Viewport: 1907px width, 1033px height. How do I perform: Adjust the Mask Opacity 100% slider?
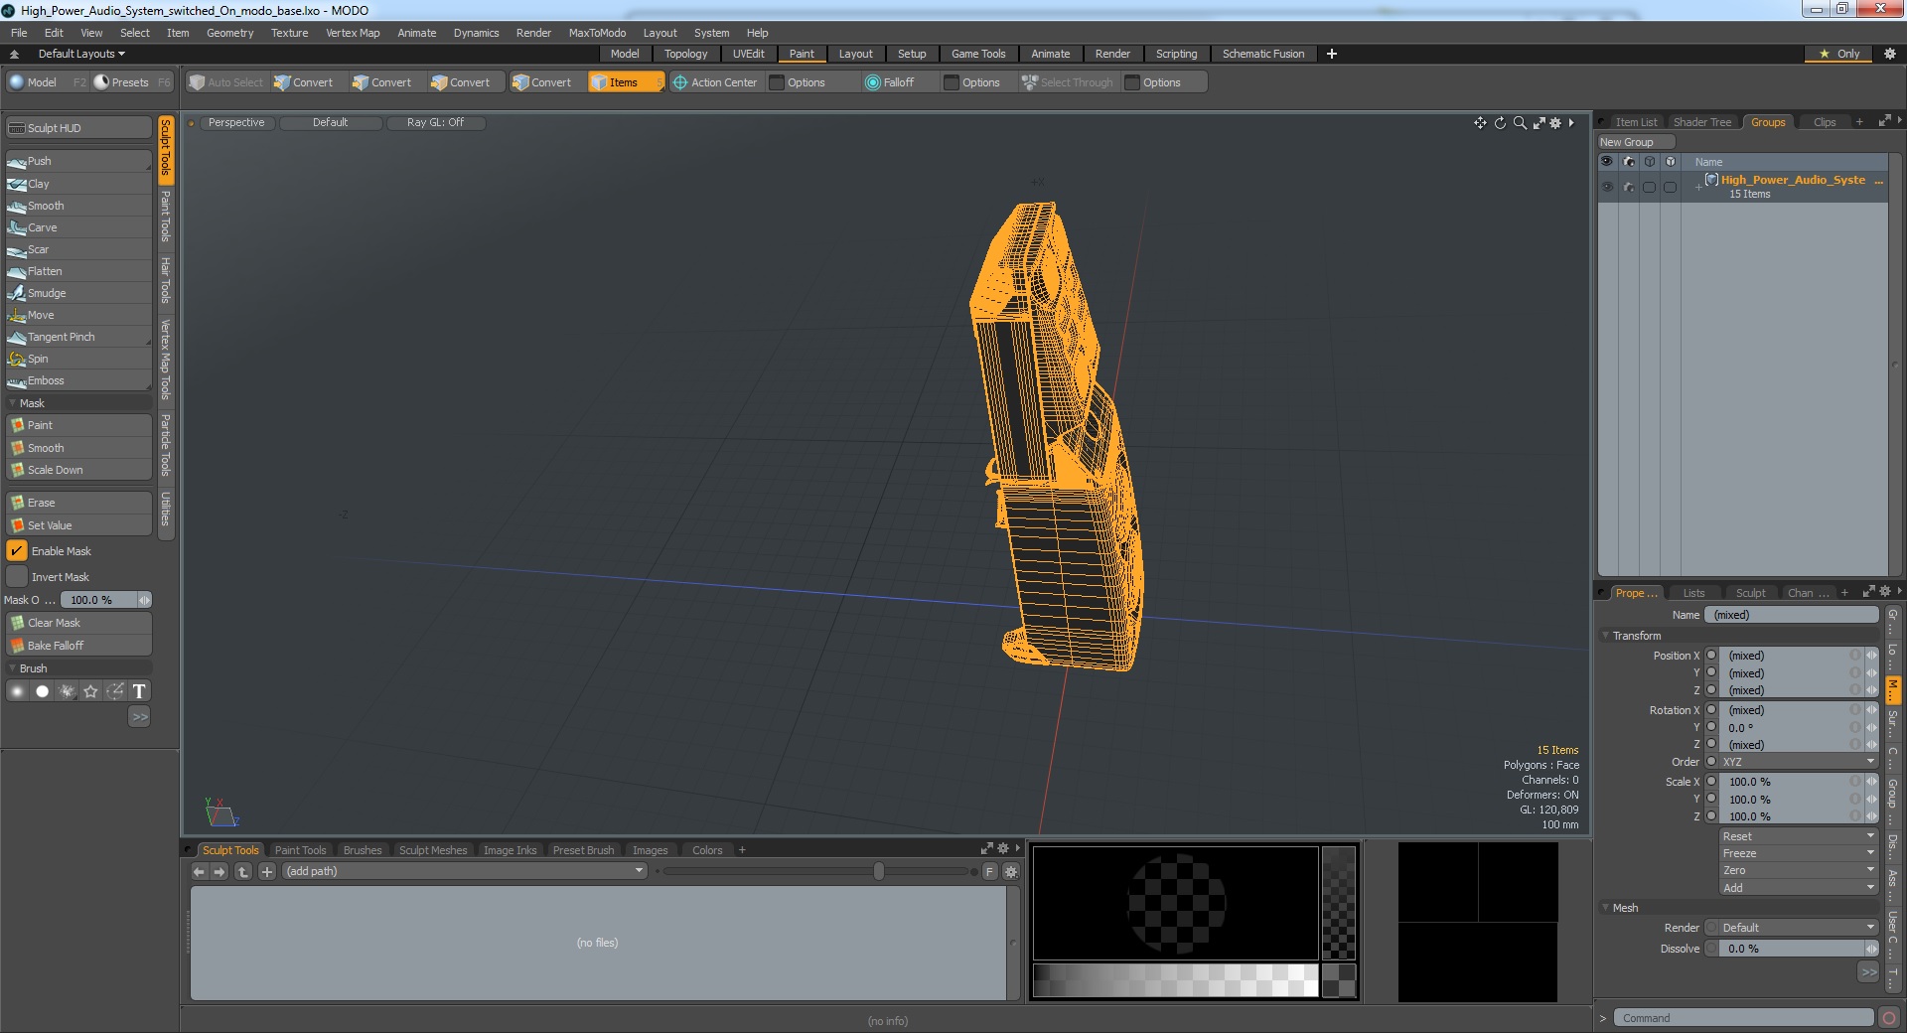(105, 600)
